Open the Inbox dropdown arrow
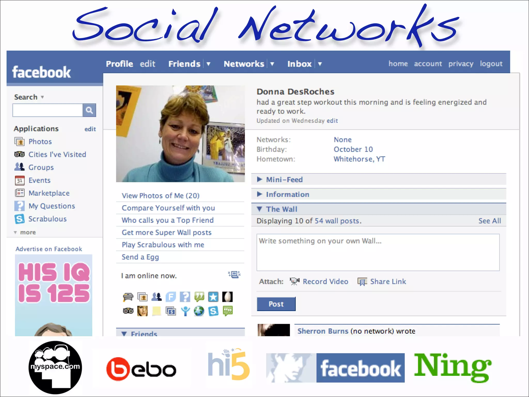Viewport: 529px width, 397px height. 320,64
